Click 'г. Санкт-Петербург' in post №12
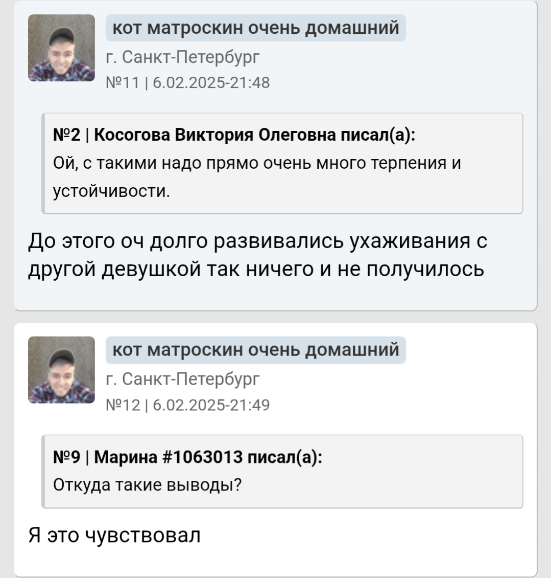The width and height of the screenshot is (551, 578). coord(183,379)
